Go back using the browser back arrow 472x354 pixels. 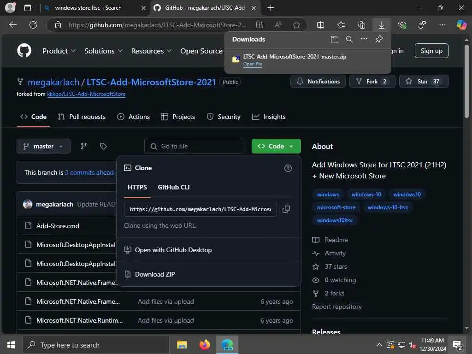13,25
